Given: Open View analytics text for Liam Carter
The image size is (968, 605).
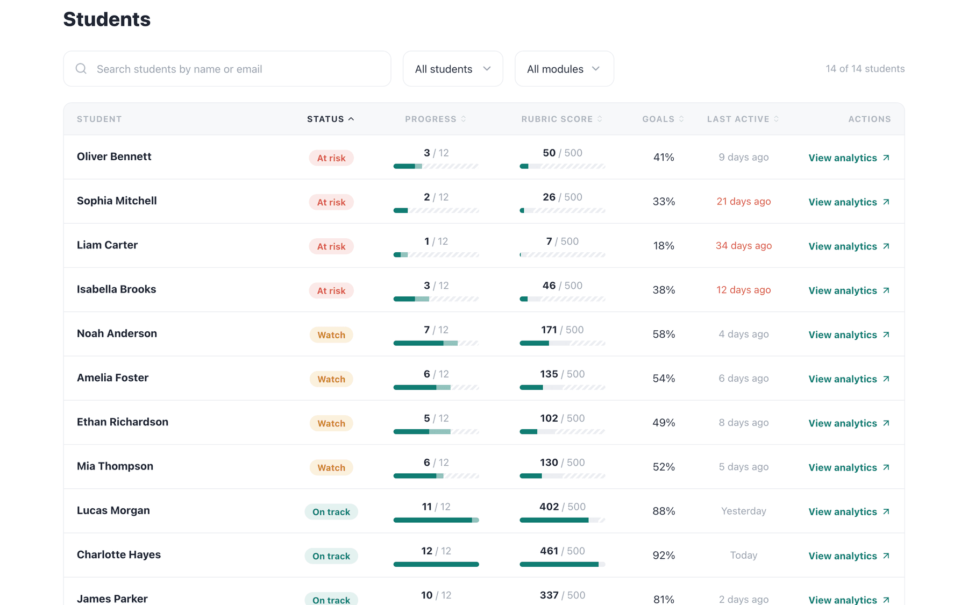Looking at the screenshot, I should 843,246.
